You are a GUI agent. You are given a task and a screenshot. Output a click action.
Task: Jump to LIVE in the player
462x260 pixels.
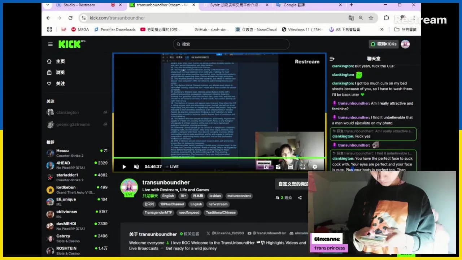(172, 166)
